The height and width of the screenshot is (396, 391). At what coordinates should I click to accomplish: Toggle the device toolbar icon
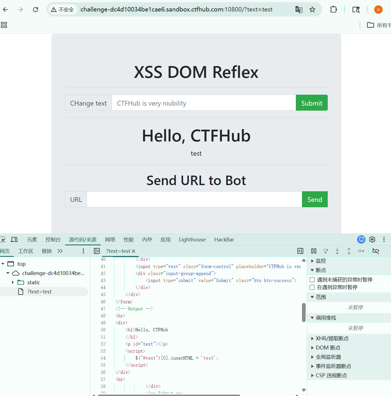(14, 239)
